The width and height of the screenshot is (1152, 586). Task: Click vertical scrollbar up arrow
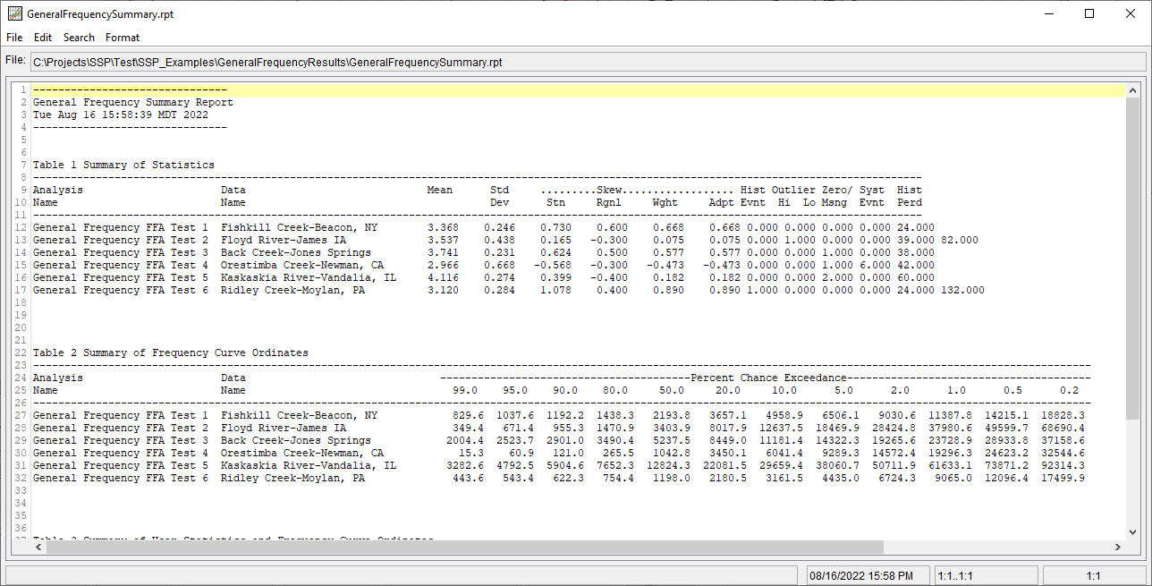point(1132,90)
